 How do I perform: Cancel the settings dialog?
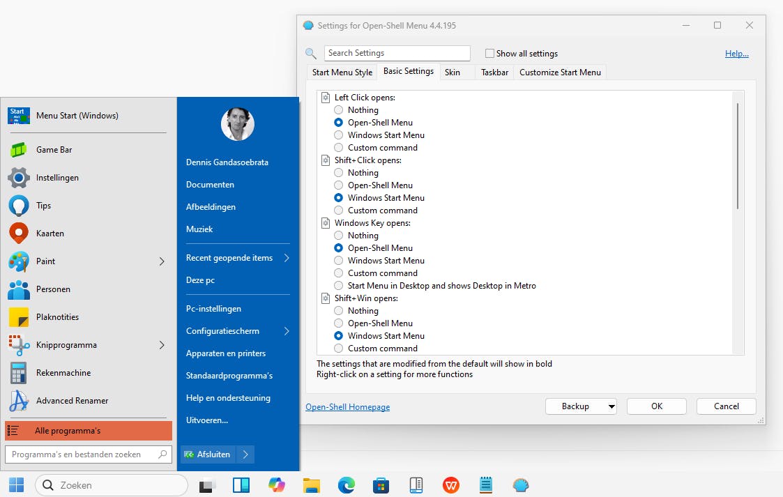[x=726, y=406]
